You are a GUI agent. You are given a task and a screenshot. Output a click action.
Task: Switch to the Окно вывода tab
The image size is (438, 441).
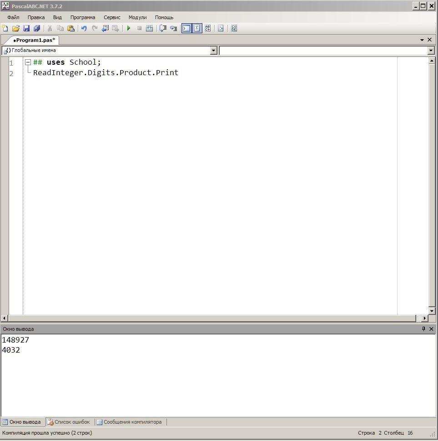[x=22, y=422]
